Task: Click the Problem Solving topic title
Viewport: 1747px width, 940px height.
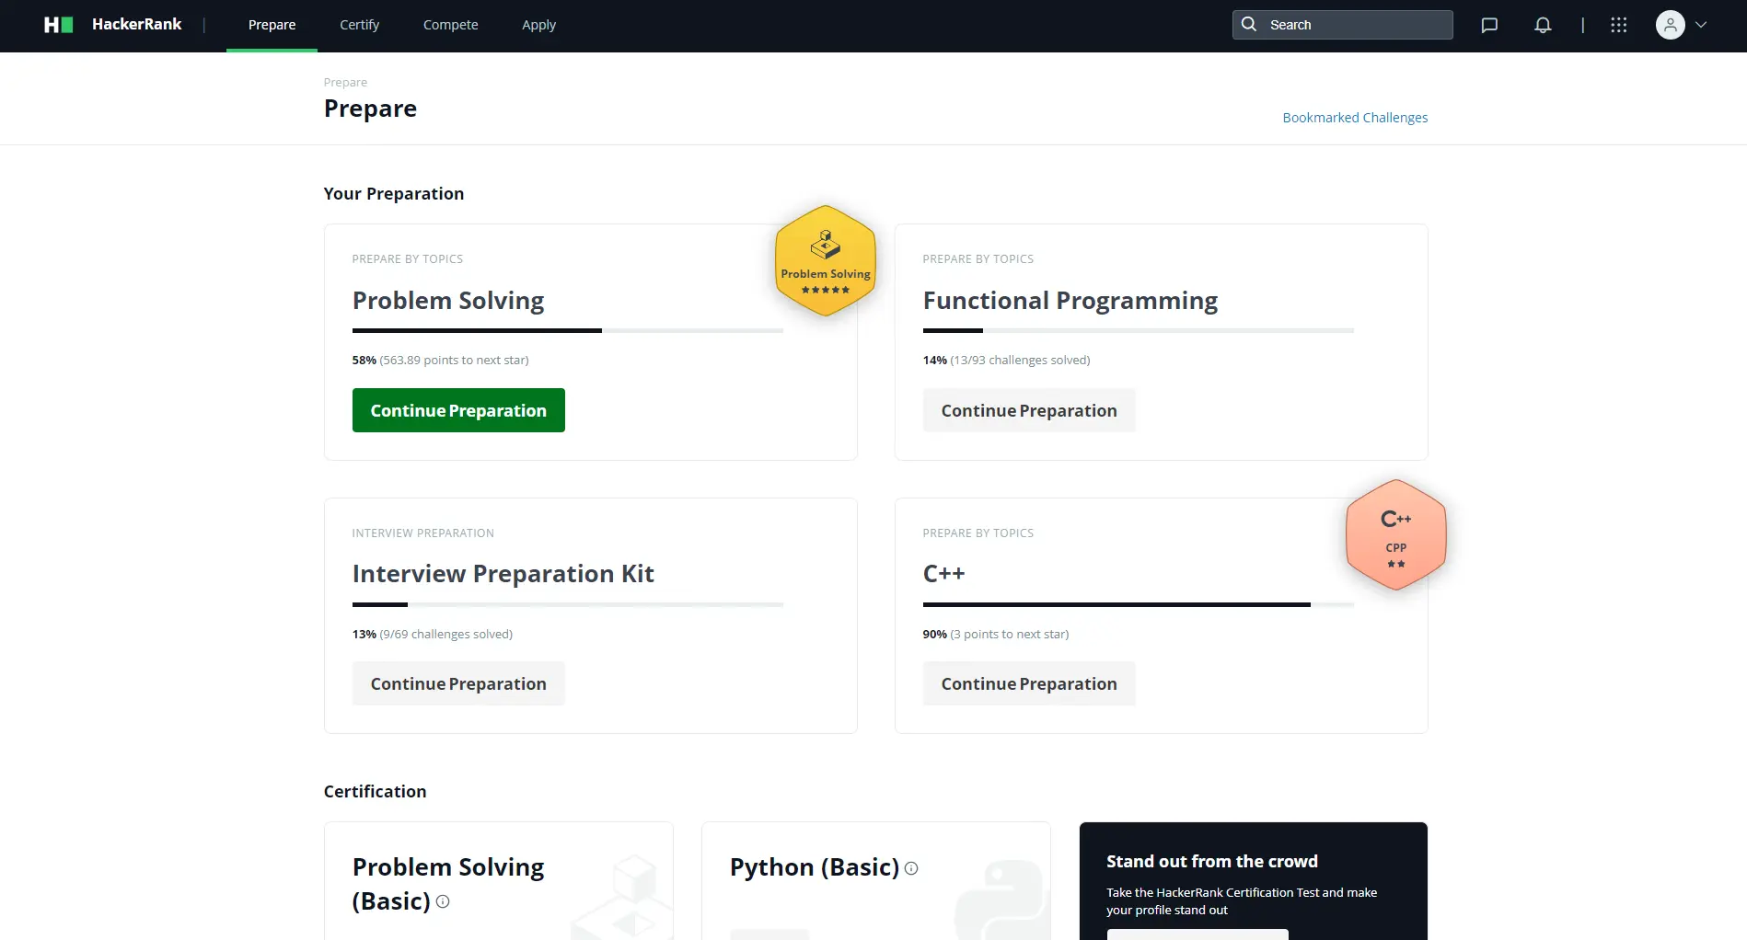Action: pos(448,301)
